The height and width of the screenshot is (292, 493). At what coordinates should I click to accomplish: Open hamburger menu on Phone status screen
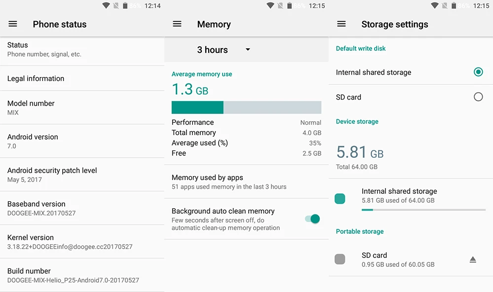pos(12,24)
